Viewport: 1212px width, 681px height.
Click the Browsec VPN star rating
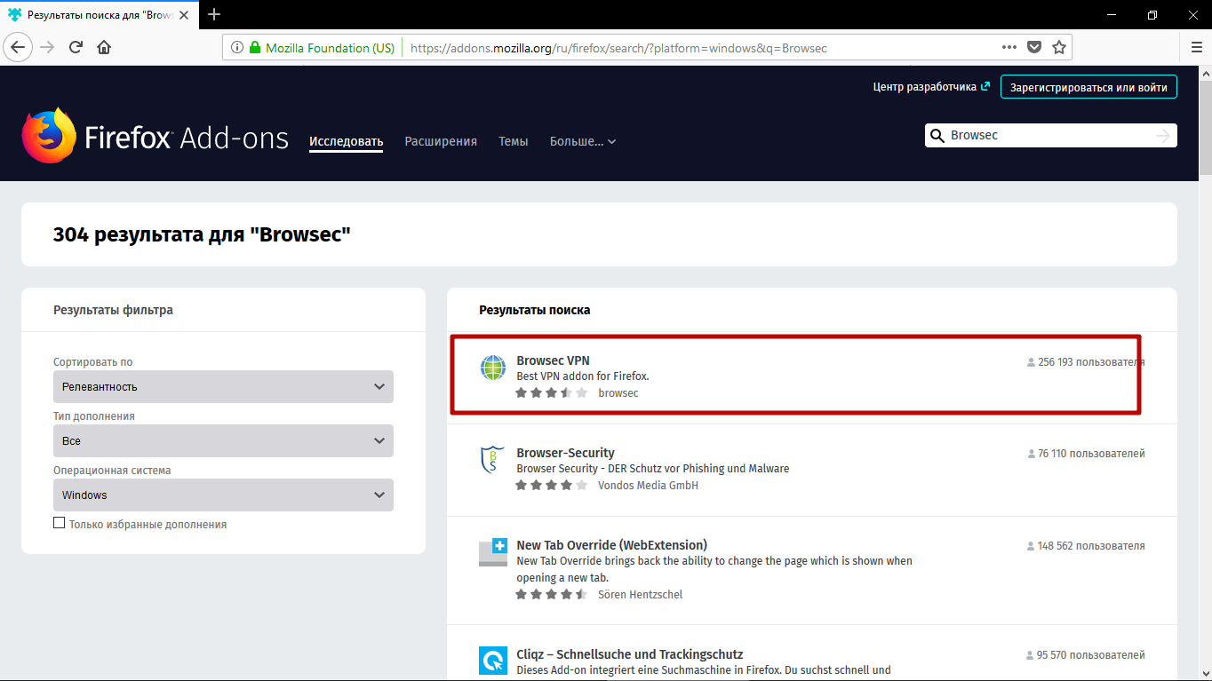click(x=551, y=392)
